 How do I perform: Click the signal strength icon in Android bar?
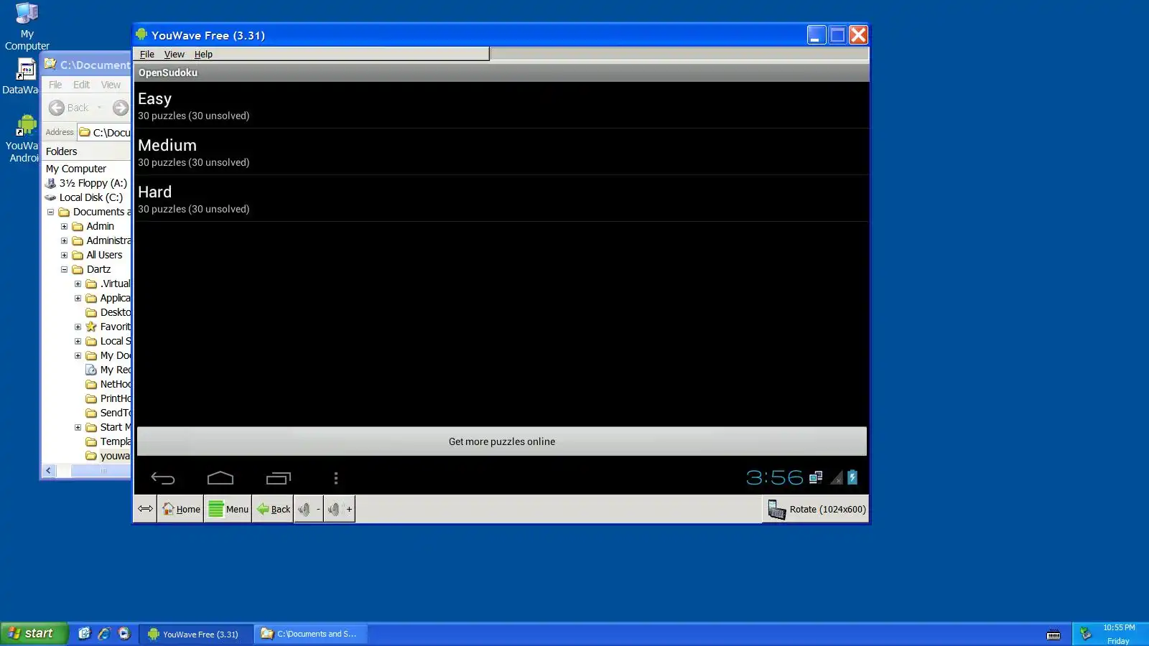(x=837, y=477)
